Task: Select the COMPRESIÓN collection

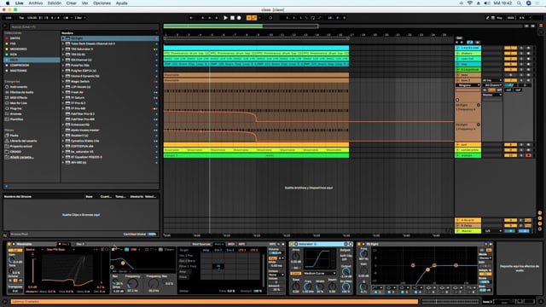Action: 20,65
